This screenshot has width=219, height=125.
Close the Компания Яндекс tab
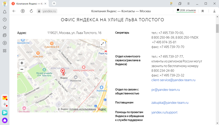click(x=45, y=4)
